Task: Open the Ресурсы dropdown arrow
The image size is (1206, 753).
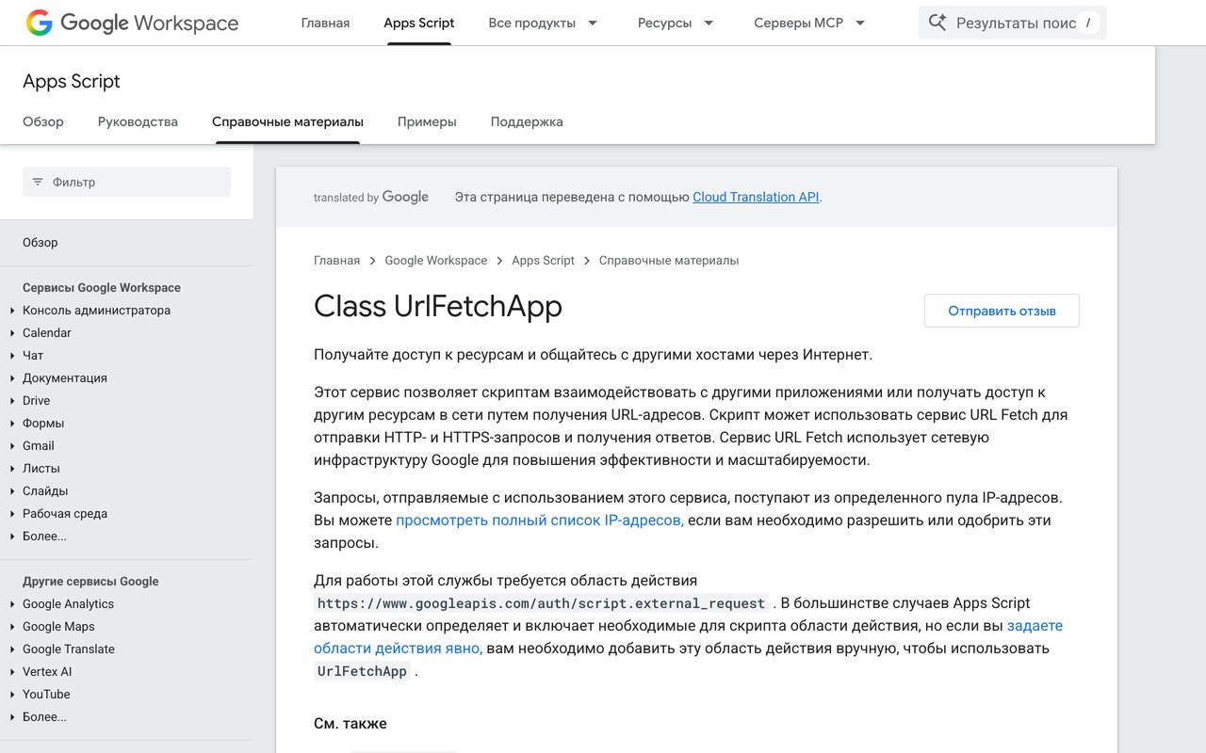Action: tap(709, 23)
